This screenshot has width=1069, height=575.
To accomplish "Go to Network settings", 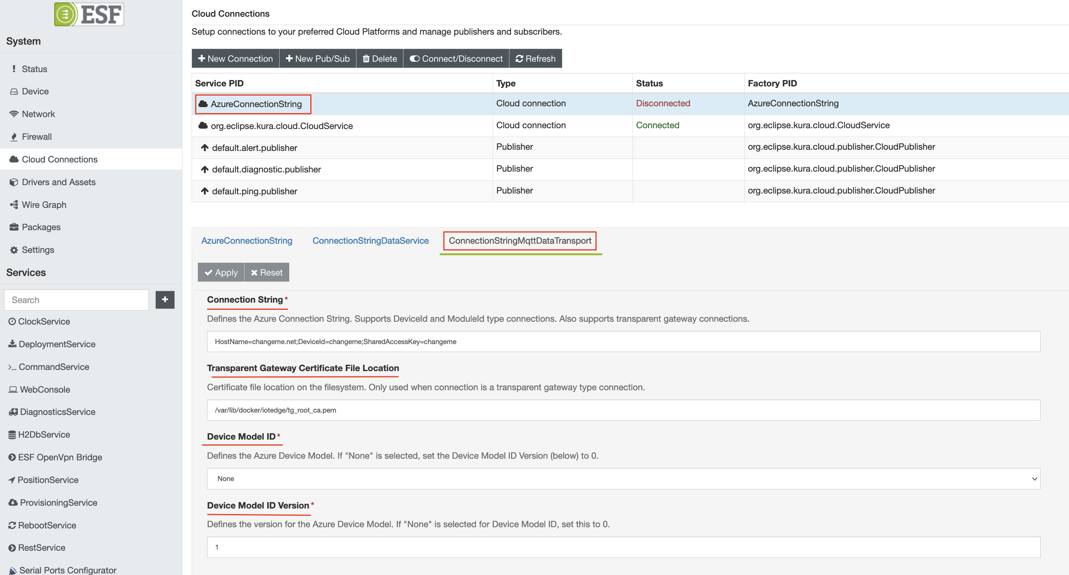I will (x=38, y=114).
